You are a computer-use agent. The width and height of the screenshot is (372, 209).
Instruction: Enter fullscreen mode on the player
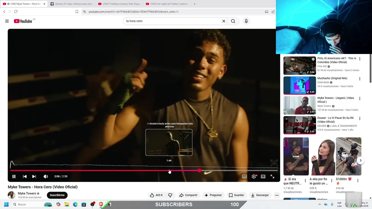(272, 176)
